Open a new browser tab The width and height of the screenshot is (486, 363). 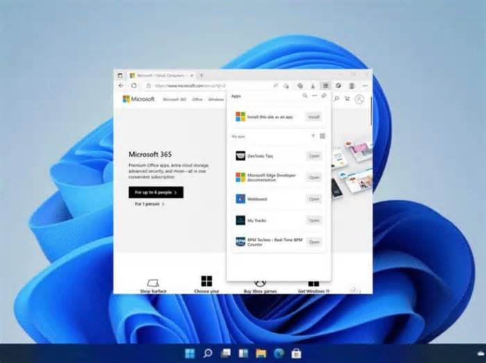pyautogui.click(x=201, y=75)
